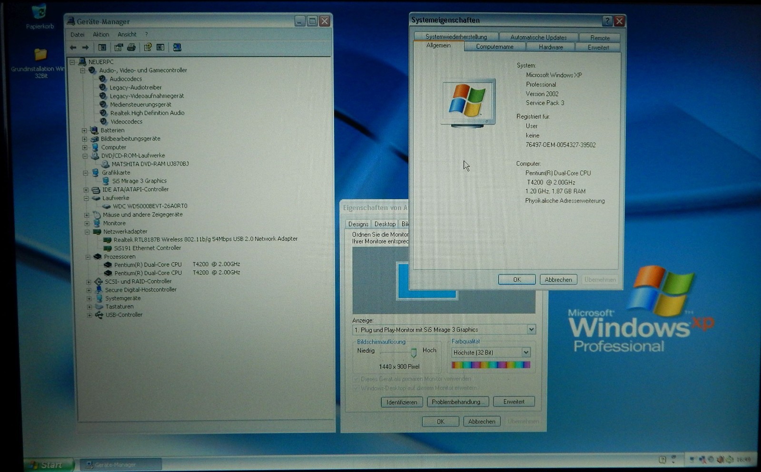The width and height of the screenshot is (761, 472).
Task: Click the Forward arrow in Geräte-Manager toolbar
Action: pyautogui.click(x=85, y=48)
